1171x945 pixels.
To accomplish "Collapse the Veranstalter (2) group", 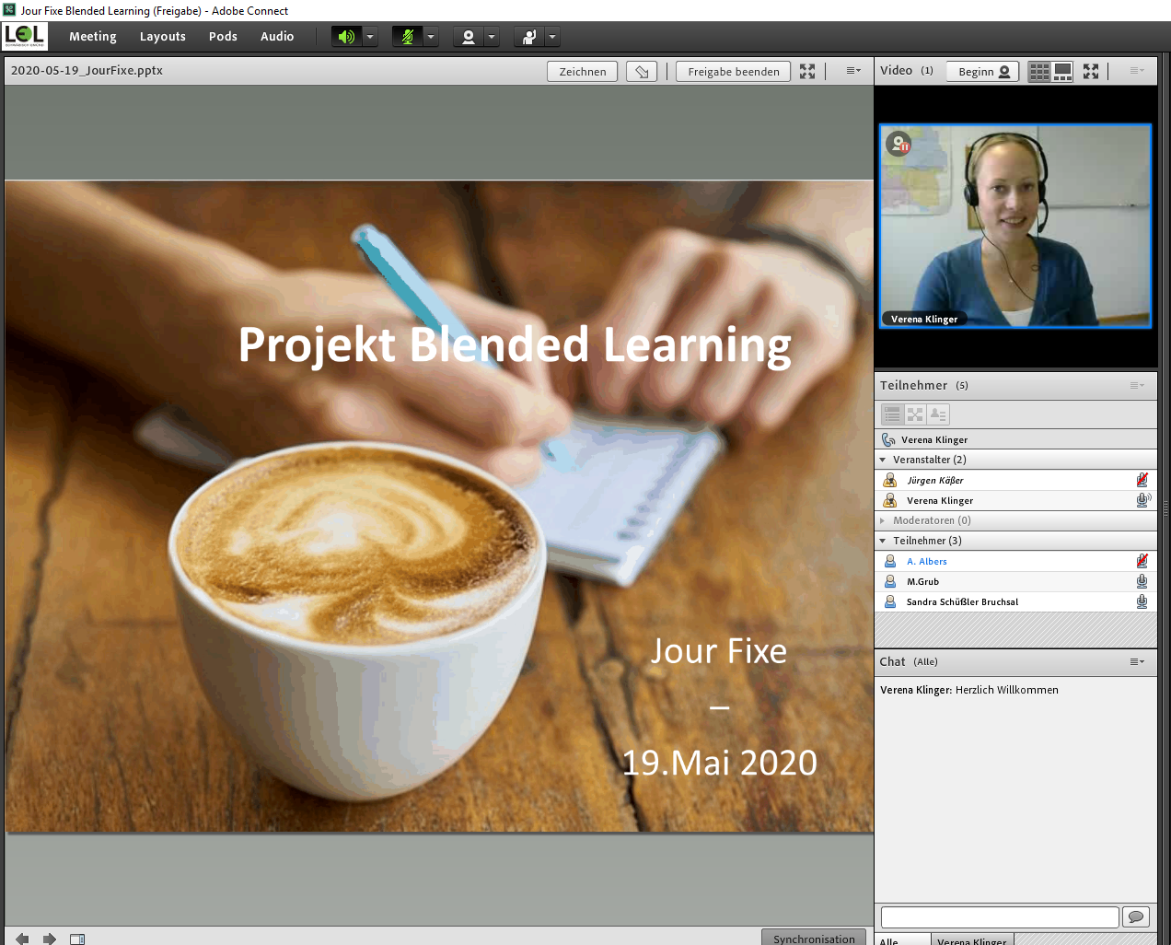I will [x=883, y=460].
